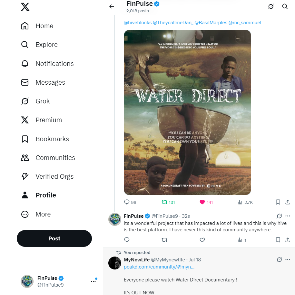295x295 pixels.
Task: Reply to the post with 98 comments
Action: 127,202
